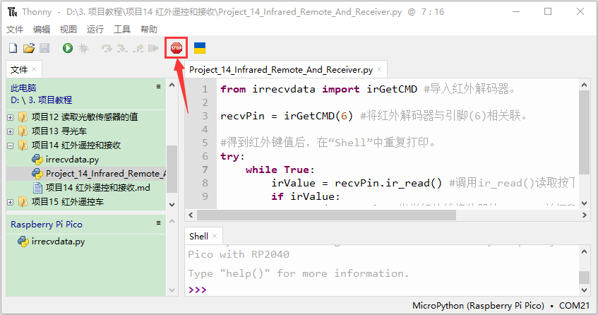Close the Shell tab
The image size is (598, 315).
click(x=215, y=236)
